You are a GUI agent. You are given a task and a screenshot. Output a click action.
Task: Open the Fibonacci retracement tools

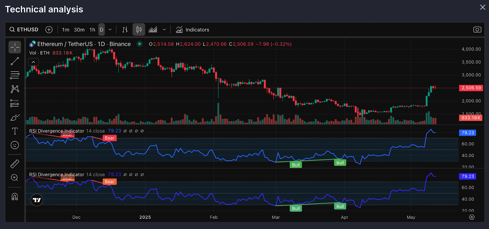click(15, 75)
